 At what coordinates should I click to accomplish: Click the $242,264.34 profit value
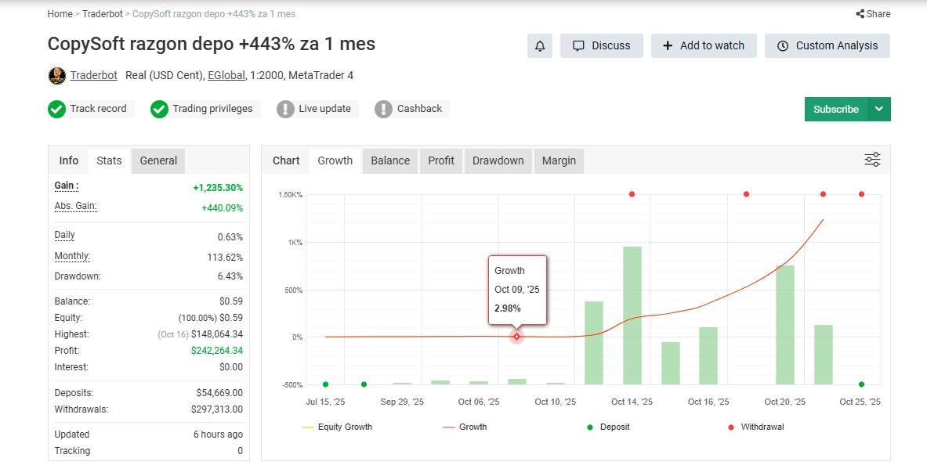click(x=216, y=350)
